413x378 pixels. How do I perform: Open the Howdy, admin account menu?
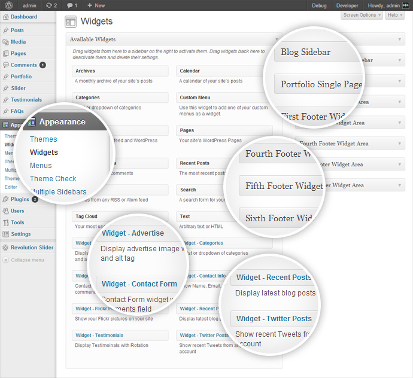tap(382, 5)
